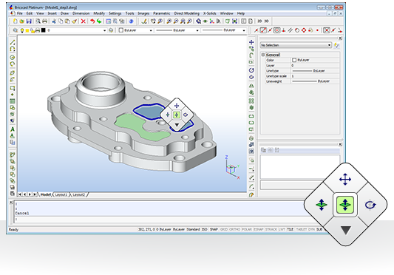Click the 2D constraints button

tap(259, 21)
